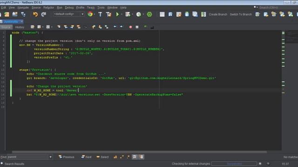Run project in Chrome browser icon
This screenshot has width=298, height=167.
90,14
